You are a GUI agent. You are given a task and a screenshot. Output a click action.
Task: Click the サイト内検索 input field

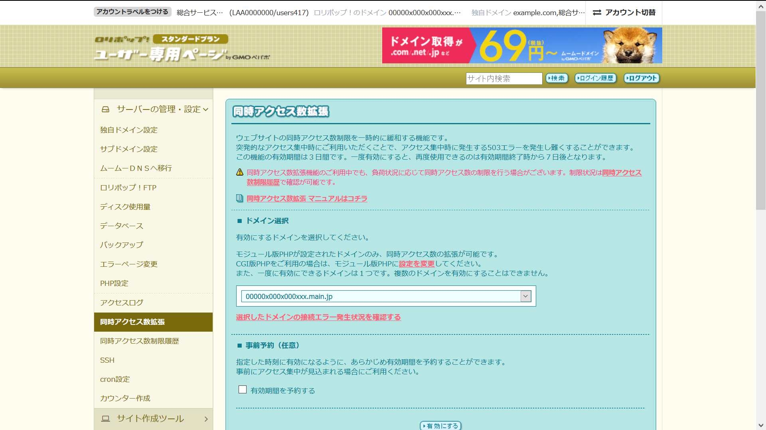pyautogui.click(x=504, y=78)
